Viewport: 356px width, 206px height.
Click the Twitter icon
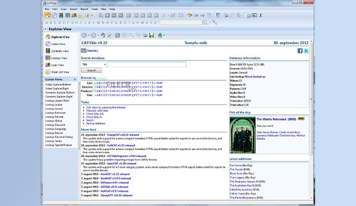(306, 51)
